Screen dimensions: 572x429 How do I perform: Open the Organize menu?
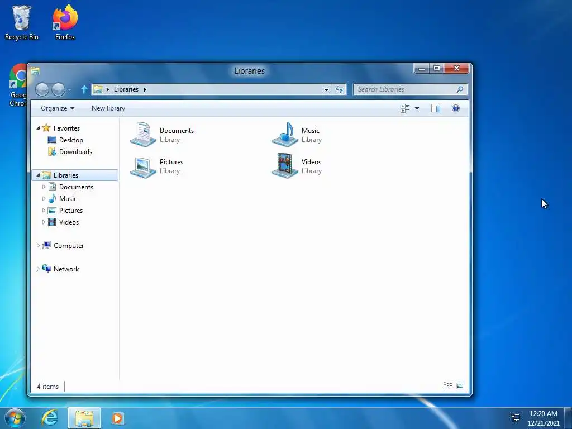[x=58, y=108]
